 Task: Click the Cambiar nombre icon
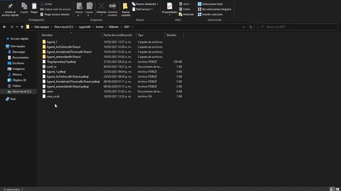(112, 6)
